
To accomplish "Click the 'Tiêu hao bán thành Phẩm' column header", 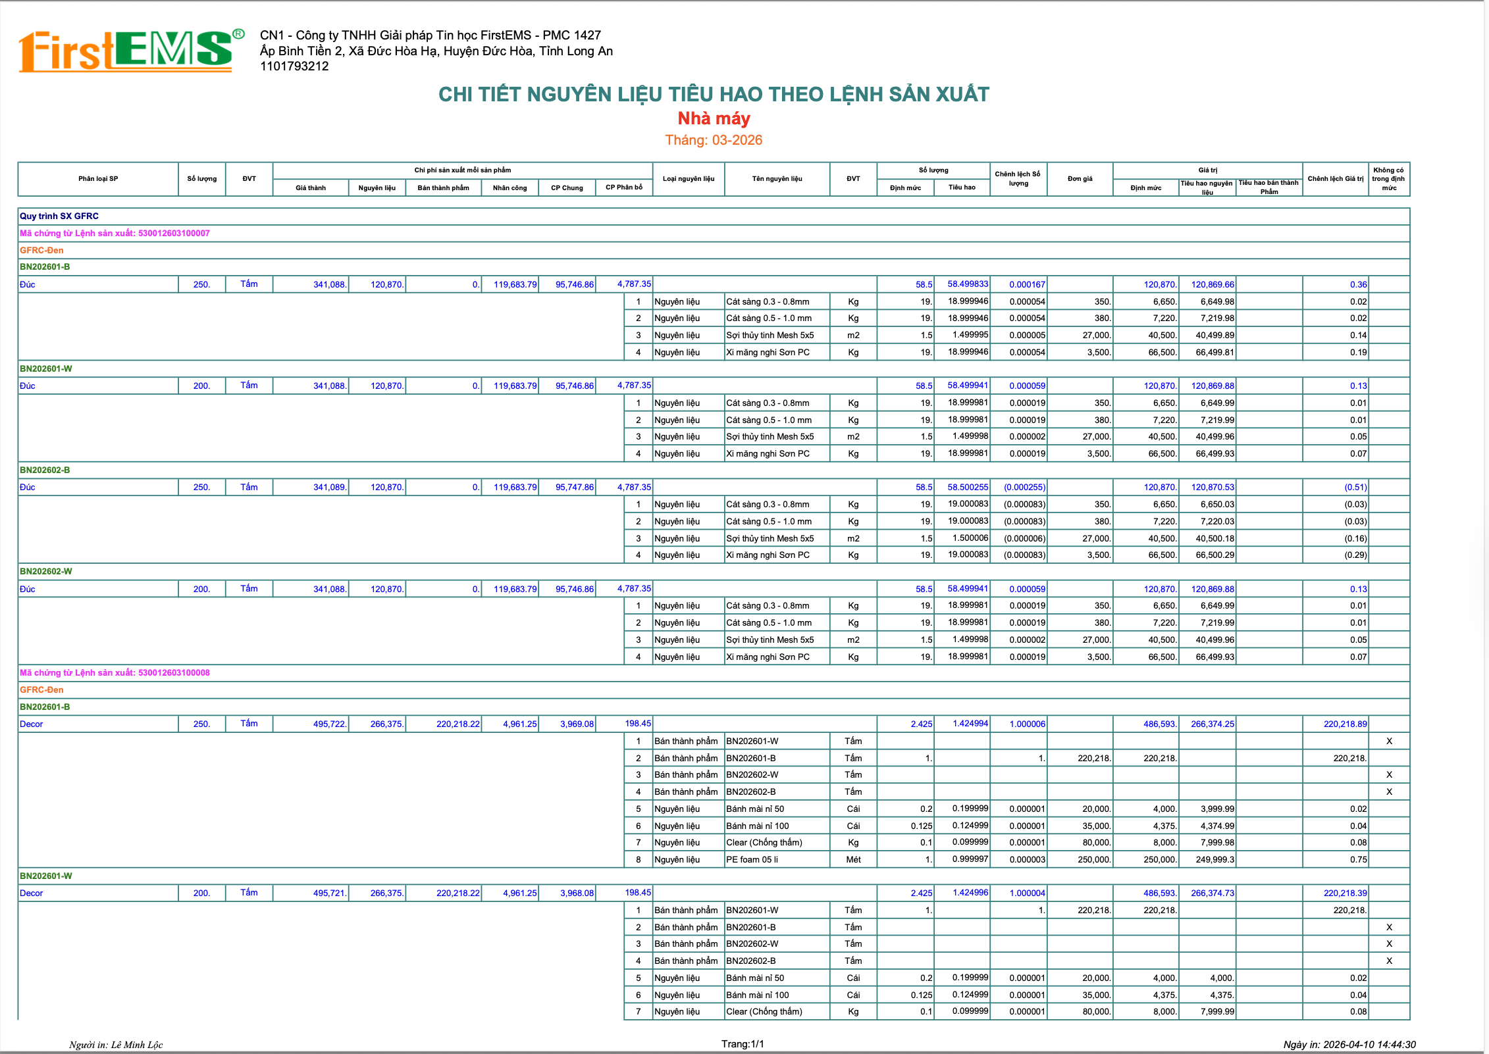I will [x=1268, y=188].
